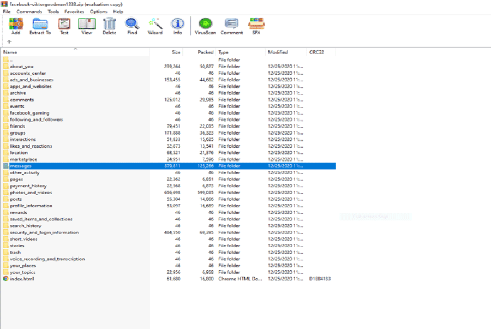This screenshot has height=329, width=491.
Task: Open the Tools menu
Action: (53, 11)
